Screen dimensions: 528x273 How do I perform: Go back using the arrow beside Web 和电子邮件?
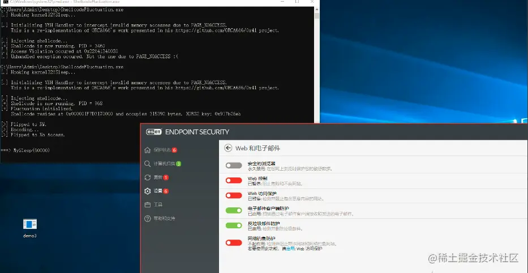click(x=228, y=148)
